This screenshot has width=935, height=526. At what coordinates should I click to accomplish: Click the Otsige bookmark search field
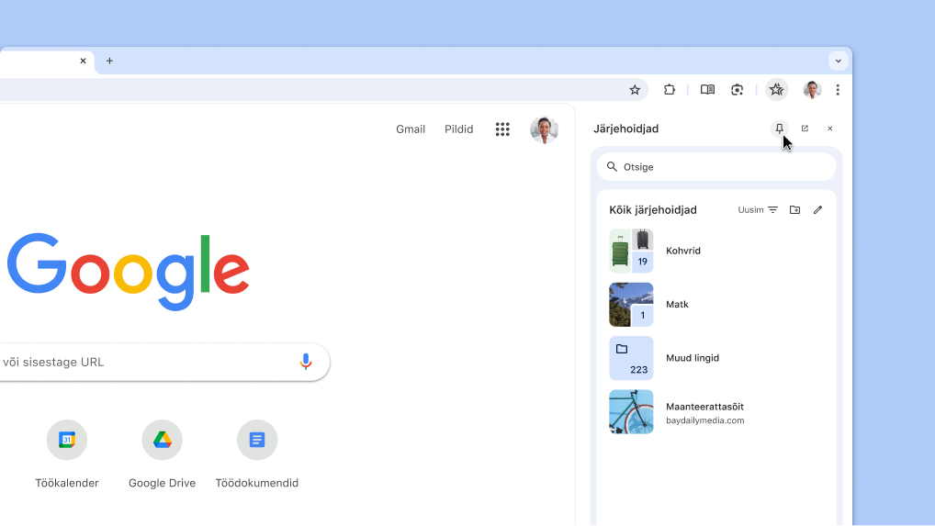pyautogui.click(x=716, y=167)
